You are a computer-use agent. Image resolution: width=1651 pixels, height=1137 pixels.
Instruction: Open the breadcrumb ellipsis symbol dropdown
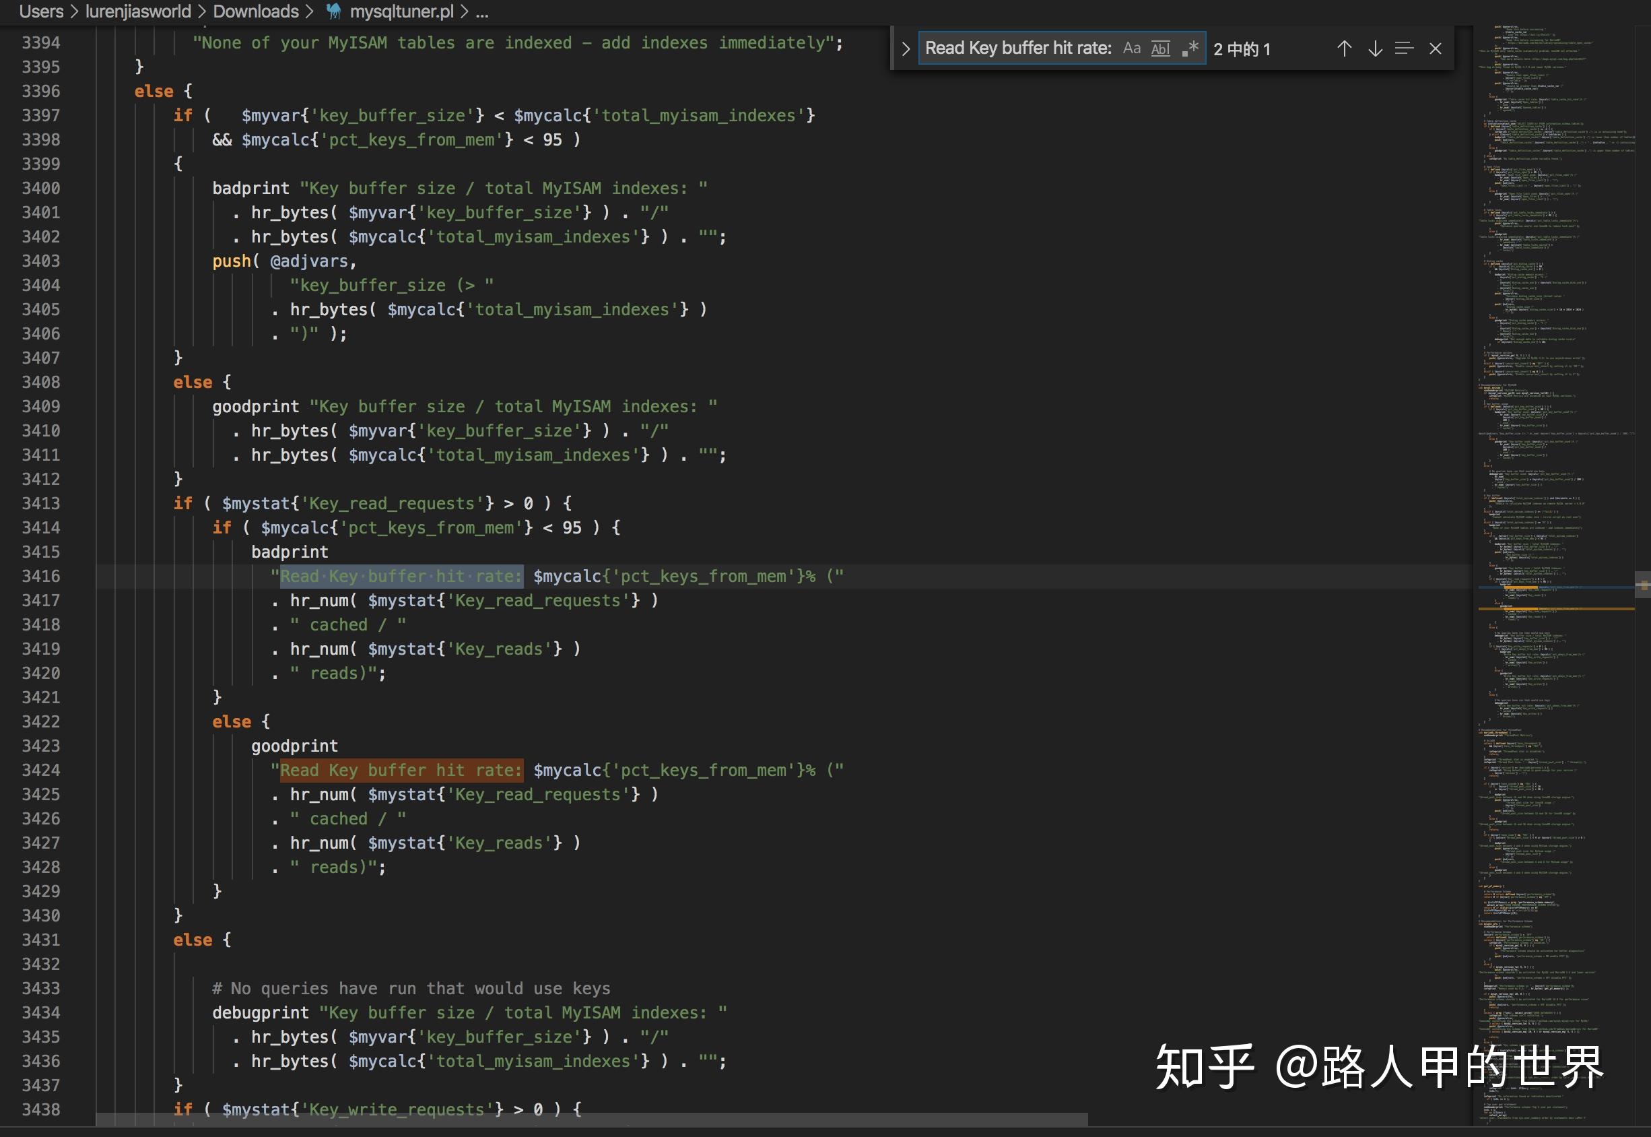pos(482,11)
